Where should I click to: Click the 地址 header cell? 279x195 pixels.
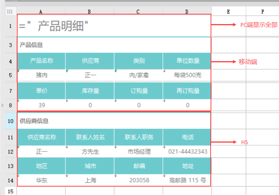click(187, 166)
